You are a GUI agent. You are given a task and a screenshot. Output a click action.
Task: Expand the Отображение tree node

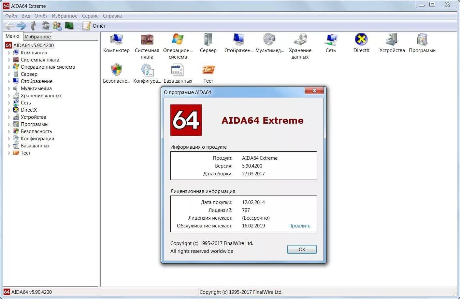click(x=9, y=81)
